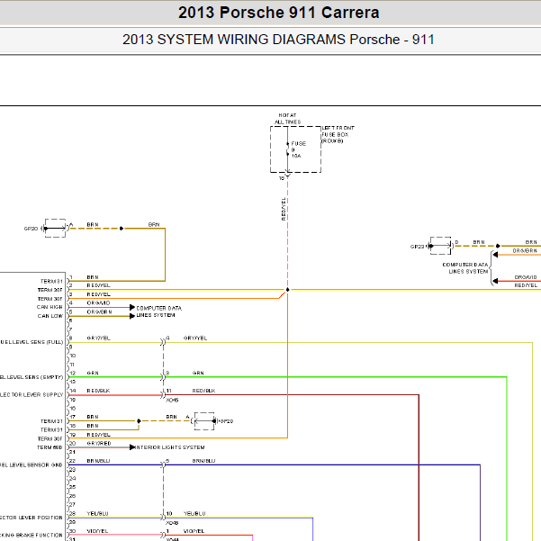
Task: Click the TERM 30F label at pin 19
Action: click(50, 439)
